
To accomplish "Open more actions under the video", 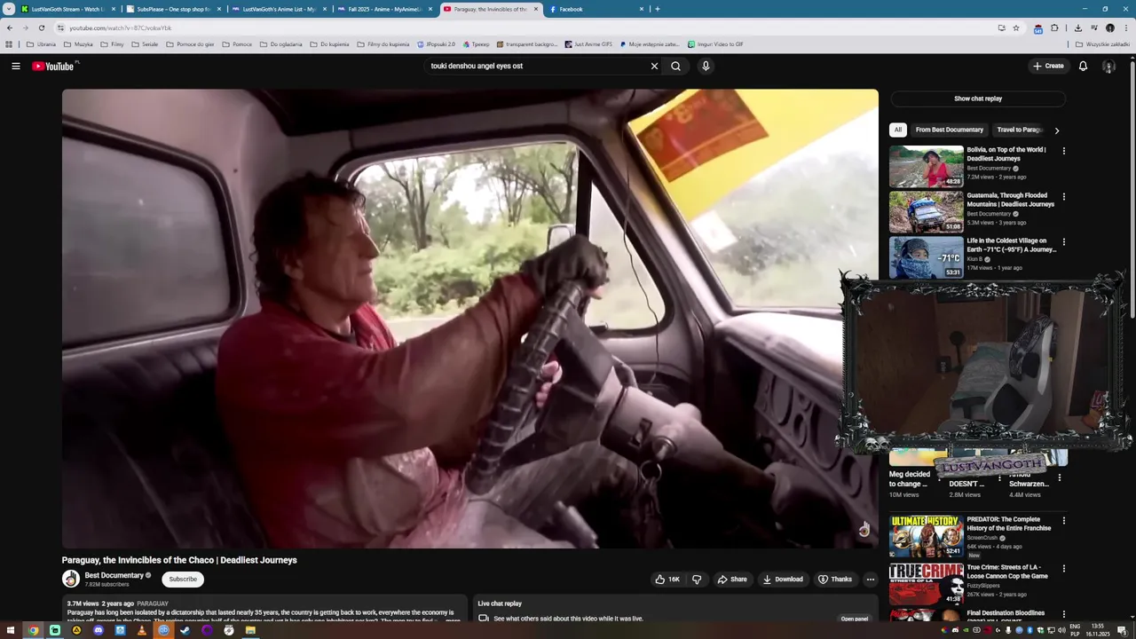I will coord(870,580).
